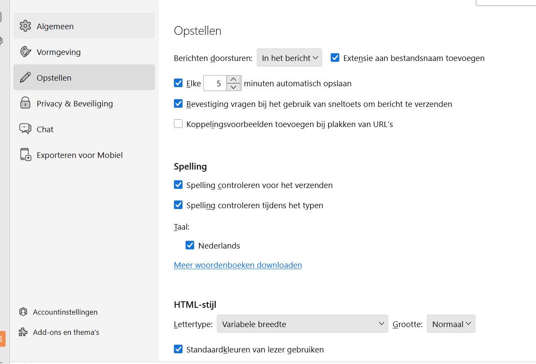Uncheck Extensie aan bestandsnaam toevoegen
Screen dimensions: 536x364
[335, 58]
